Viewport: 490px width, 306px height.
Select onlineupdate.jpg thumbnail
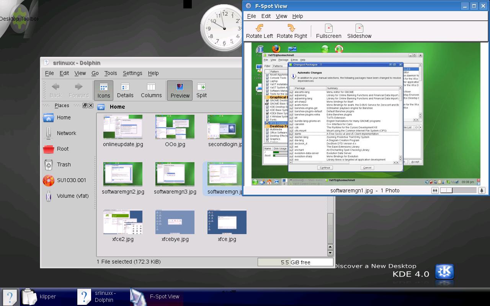[x=123, y=127]
